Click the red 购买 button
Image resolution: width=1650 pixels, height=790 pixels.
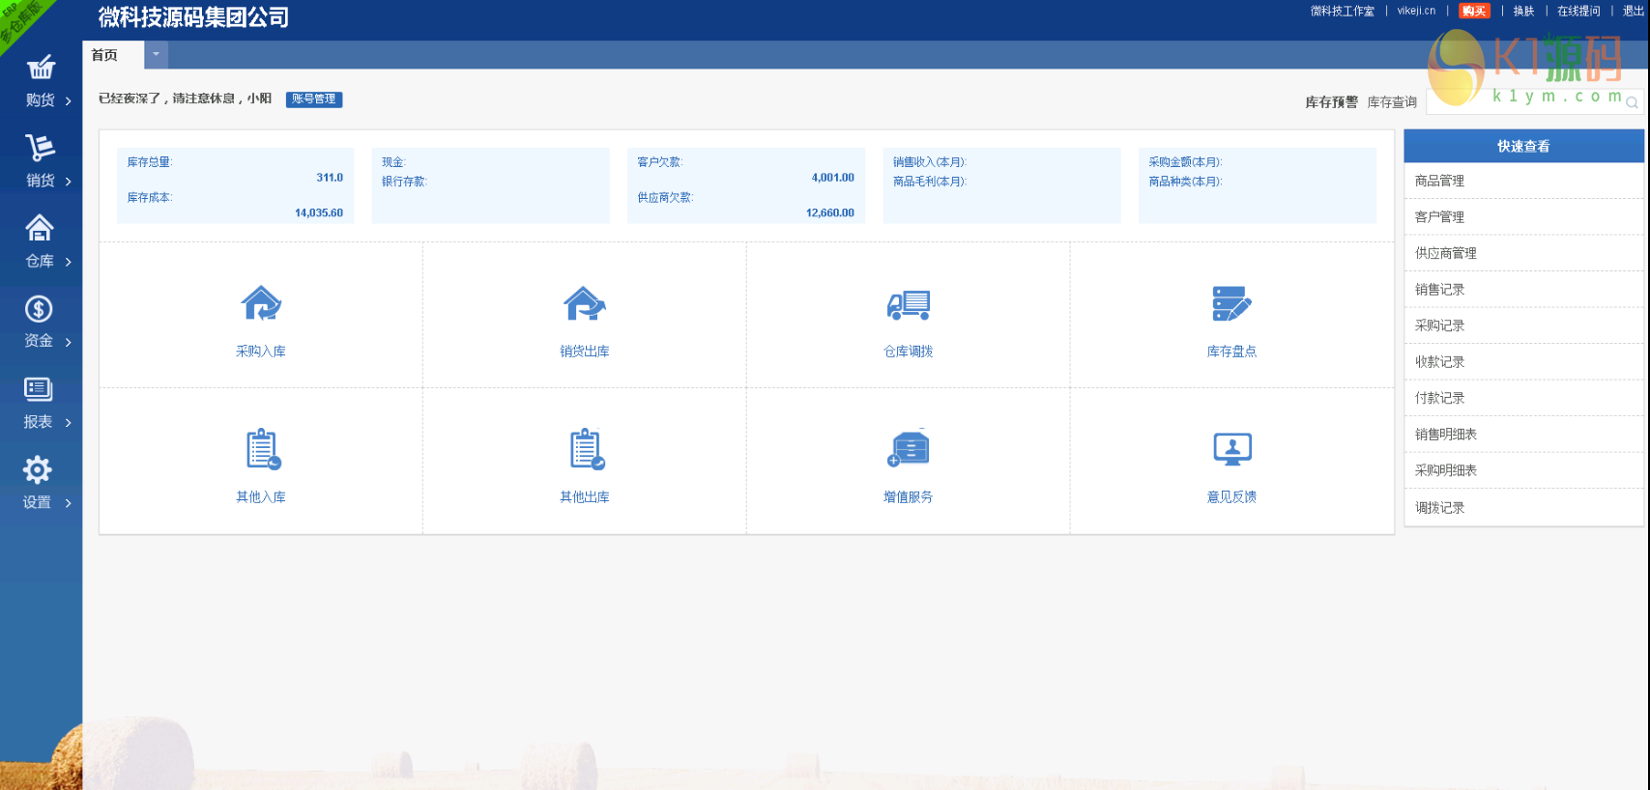coord(1474,12)
